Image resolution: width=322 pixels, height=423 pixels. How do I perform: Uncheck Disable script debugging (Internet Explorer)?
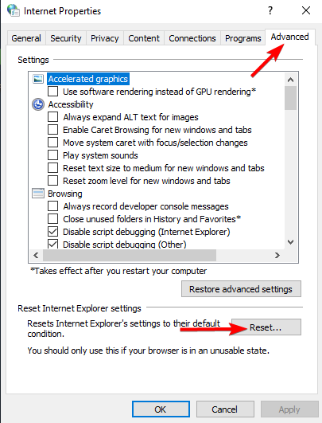pyautogui.click(x=52, y=232)
